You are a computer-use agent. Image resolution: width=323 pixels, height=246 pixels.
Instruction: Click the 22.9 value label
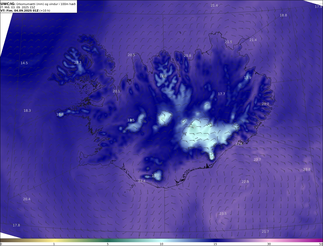pos(245,182)
